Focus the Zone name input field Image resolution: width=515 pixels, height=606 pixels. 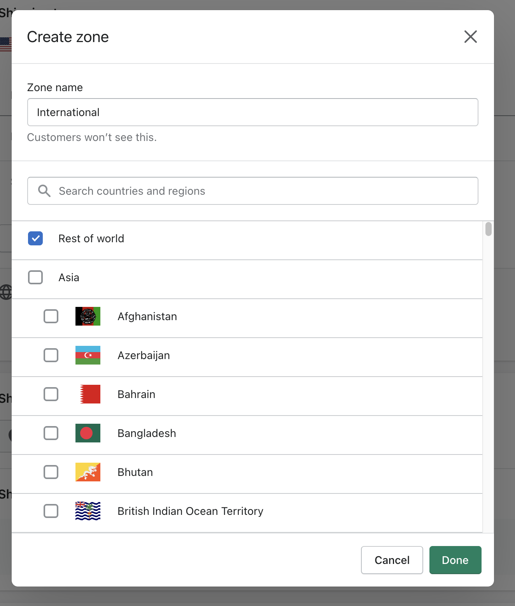[253, 112]
